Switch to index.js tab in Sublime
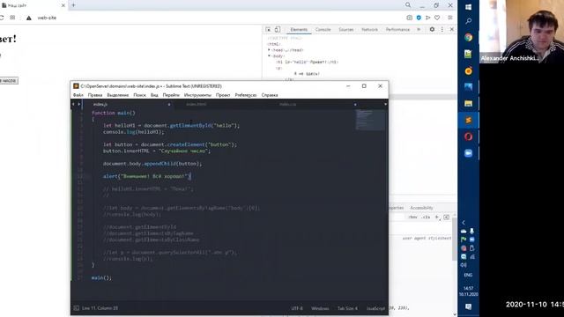The width and height of the screenshot is (564, 317). click(x=100, y=105)
